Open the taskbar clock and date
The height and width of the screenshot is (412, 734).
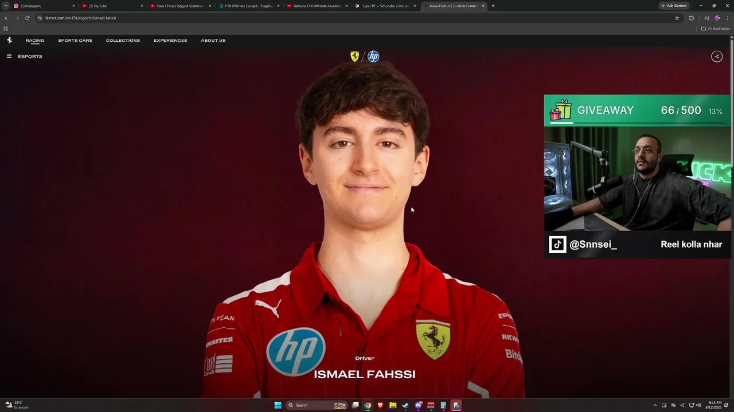[715, 405]
